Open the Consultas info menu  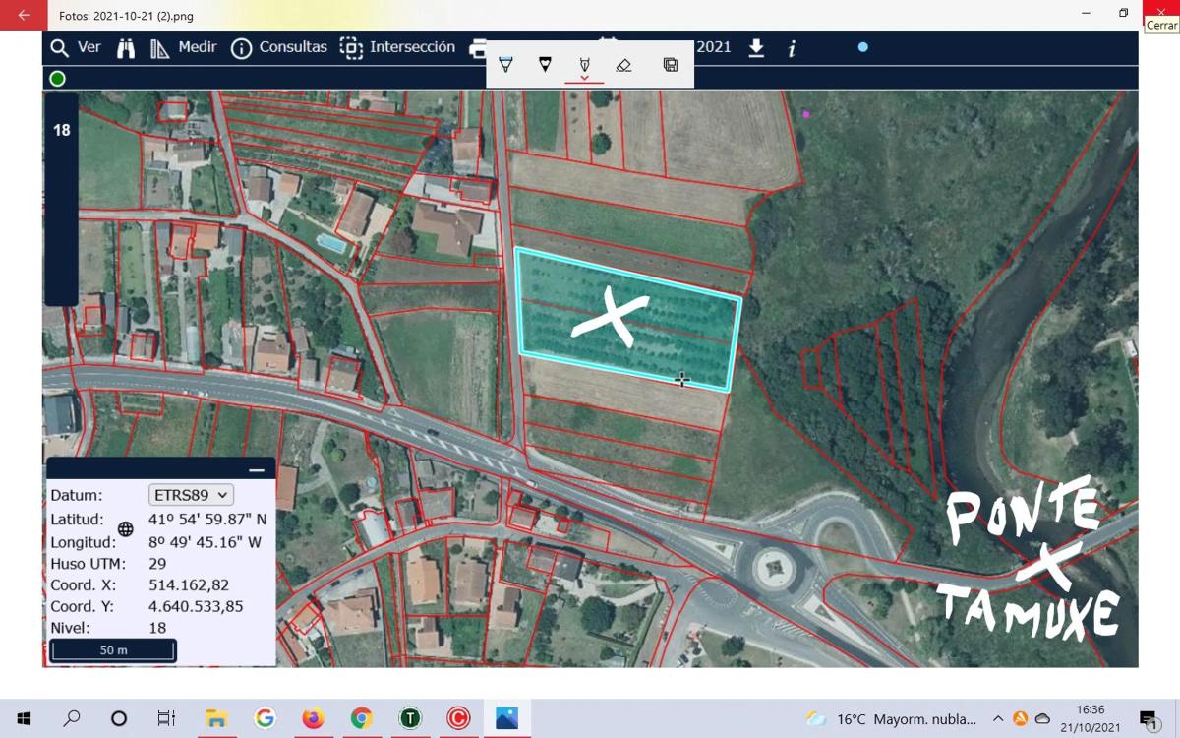[x=278, y=47]
